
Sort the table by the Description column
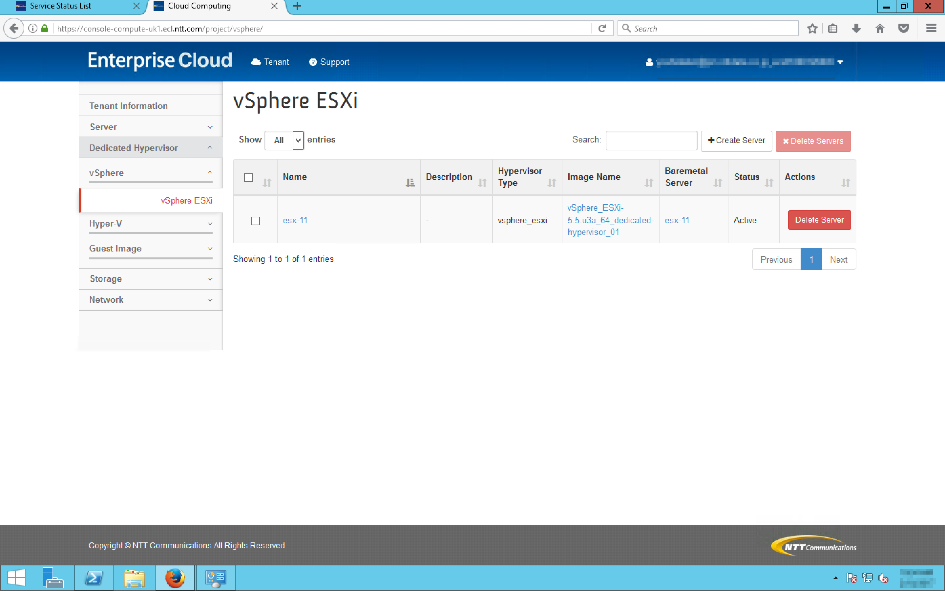point(456,177)
